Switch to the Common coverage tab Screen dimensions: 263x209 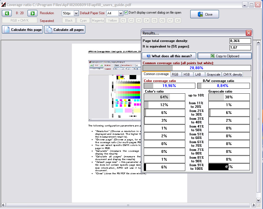pos(156,74)
